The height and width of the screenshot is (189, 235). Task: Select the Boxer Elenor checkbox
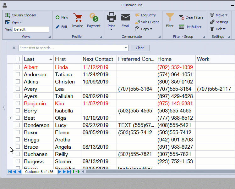tap(18, 132)
